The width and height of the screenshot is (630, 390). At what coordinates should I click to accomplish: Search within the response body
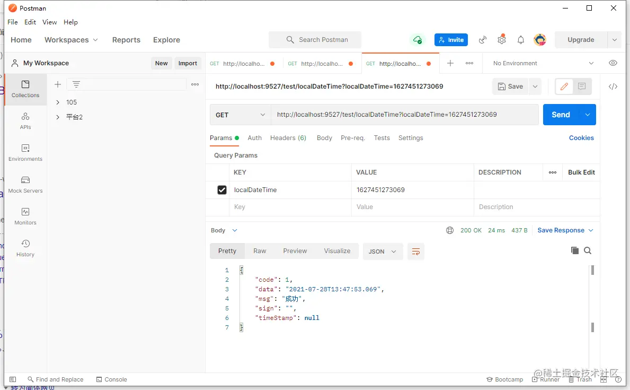pyautogui.click(x=588, y=250)
